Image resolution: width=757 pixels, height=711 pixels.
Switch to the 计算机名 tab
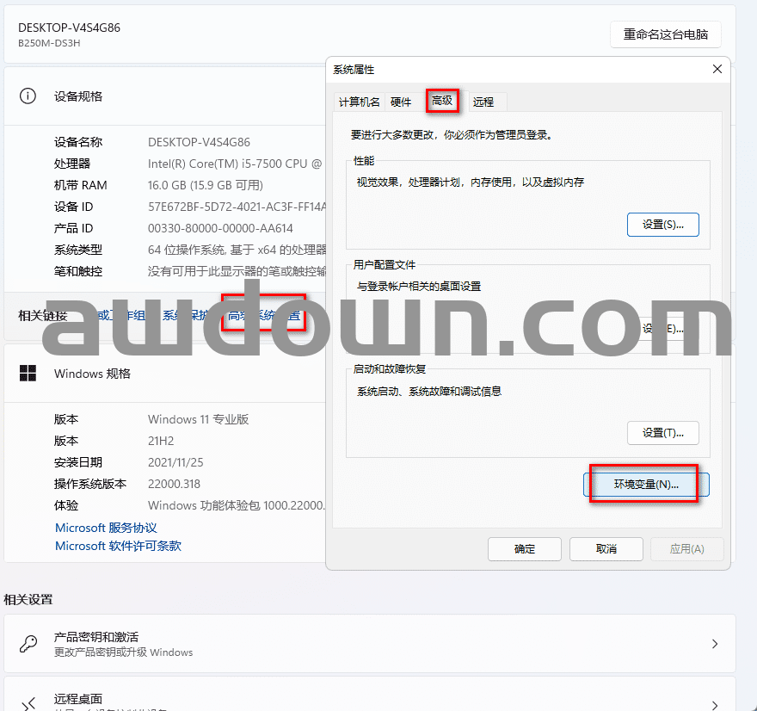pyautogui.click(x=359, y=102)
